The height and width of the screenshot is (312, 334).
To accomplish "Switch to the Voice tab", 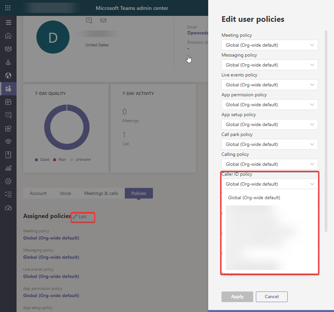I will pos(65,193).
